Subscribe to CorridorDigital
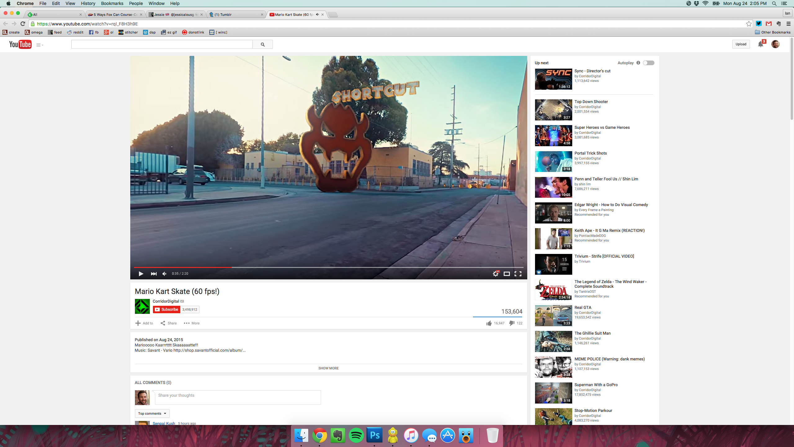Viewport: 794px width, 447px height. [x=167, y=309]
